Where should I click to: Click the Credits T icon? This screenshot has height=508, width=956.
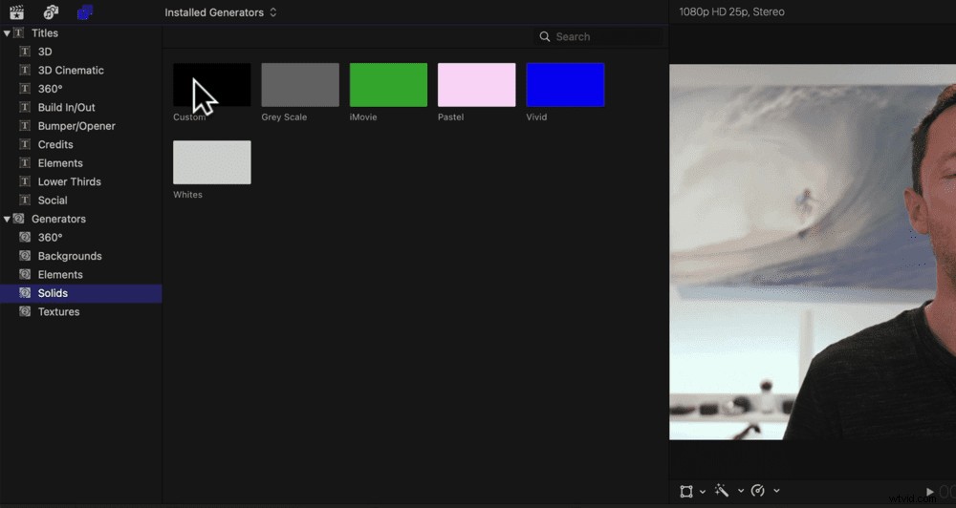click(x=25, y=144)
